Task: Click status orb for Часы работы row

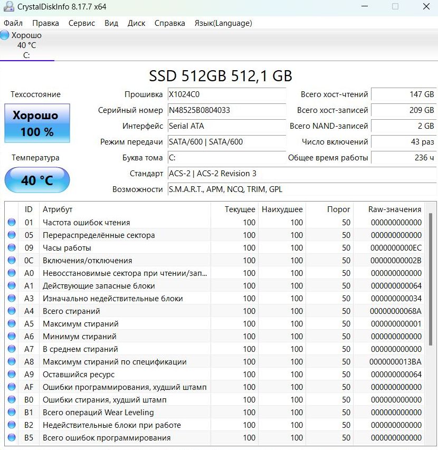Action: 12,248
